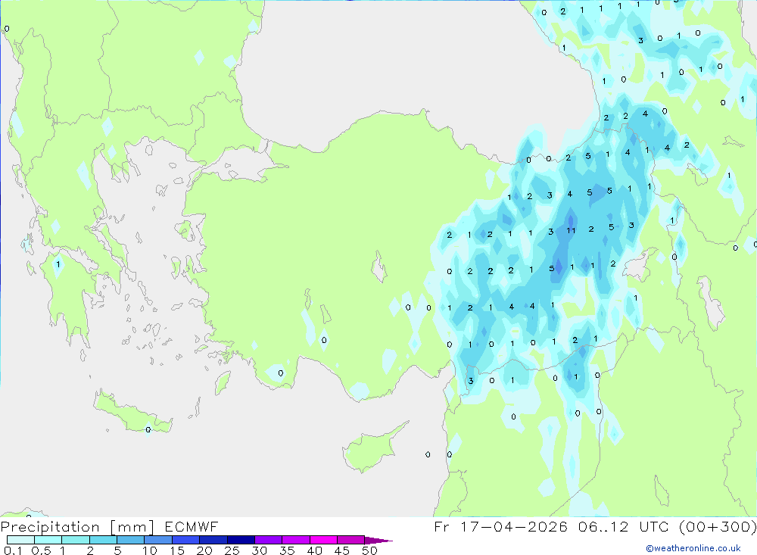Image resolution: width=757 pixels, height=555 pixels.
Task: Select the legend swatch between 15 and 20
Action: pos(185,540)
